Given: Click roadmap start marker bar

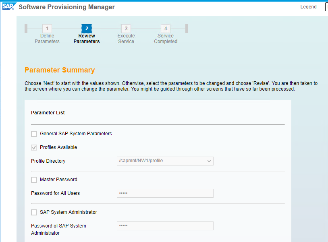Looking at the screenshot, I should [26, 29].
